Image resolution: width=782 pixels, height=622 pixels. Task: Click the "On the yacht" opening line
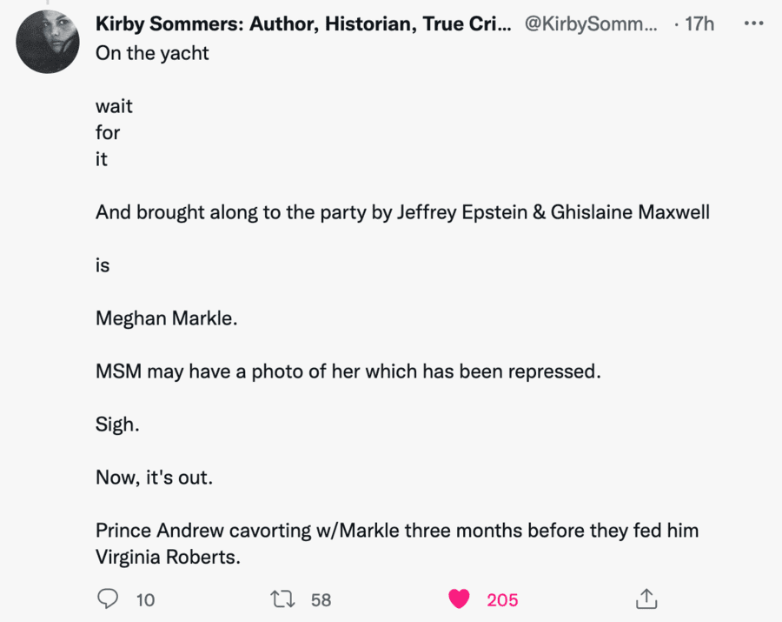(x=152, y=52)
